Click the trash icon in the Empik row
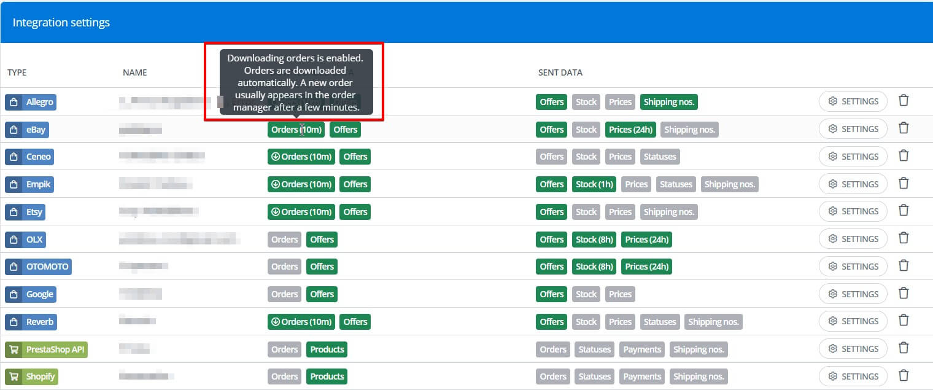The width and height of the screenshot is (933, 390). 904,183
